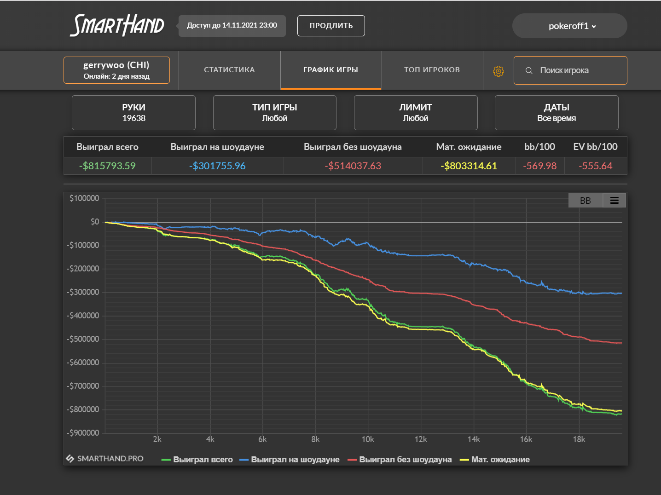This screenshot has width=661, height=495.
Task: Open the 'Руки' hands filter
Action: pyautogui.click(x=133, y=113)
